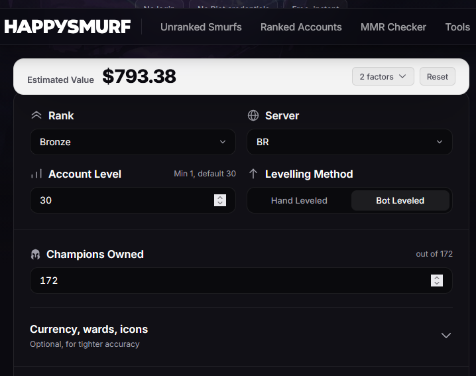The width and height of the screenshot is (476, 376).
Task: Click the Rank double-chevron icon
Action: coord(36,115)
